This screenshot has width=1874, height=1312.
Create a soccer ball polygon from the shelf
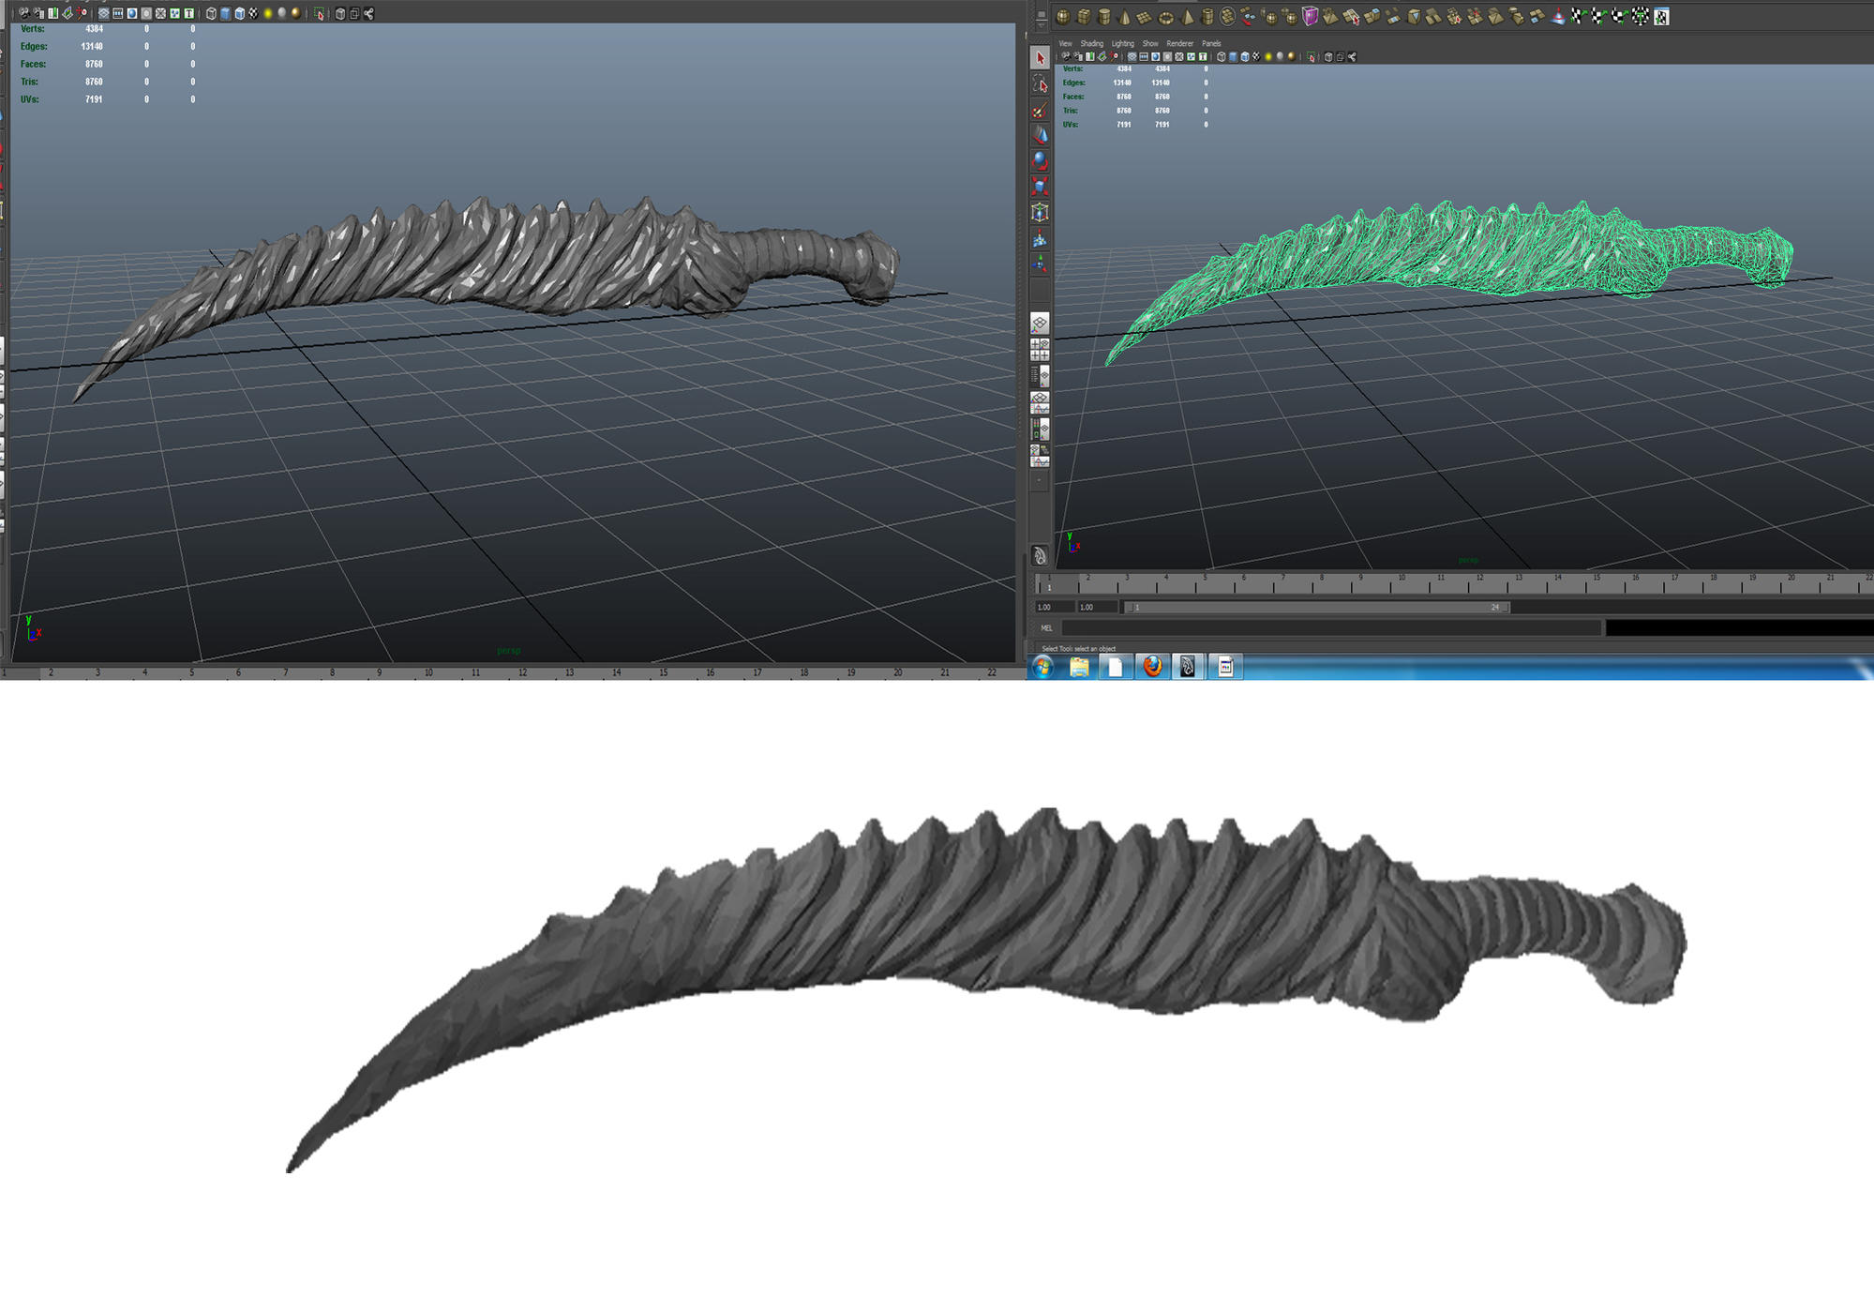coord(1227,16)
